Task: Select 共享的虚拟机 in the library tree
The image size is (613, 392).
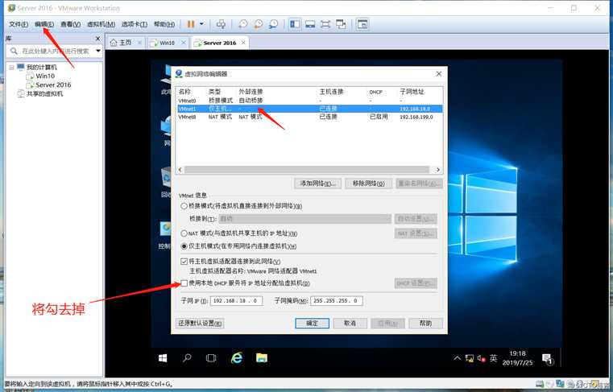Action: click(x=44, y=94)
